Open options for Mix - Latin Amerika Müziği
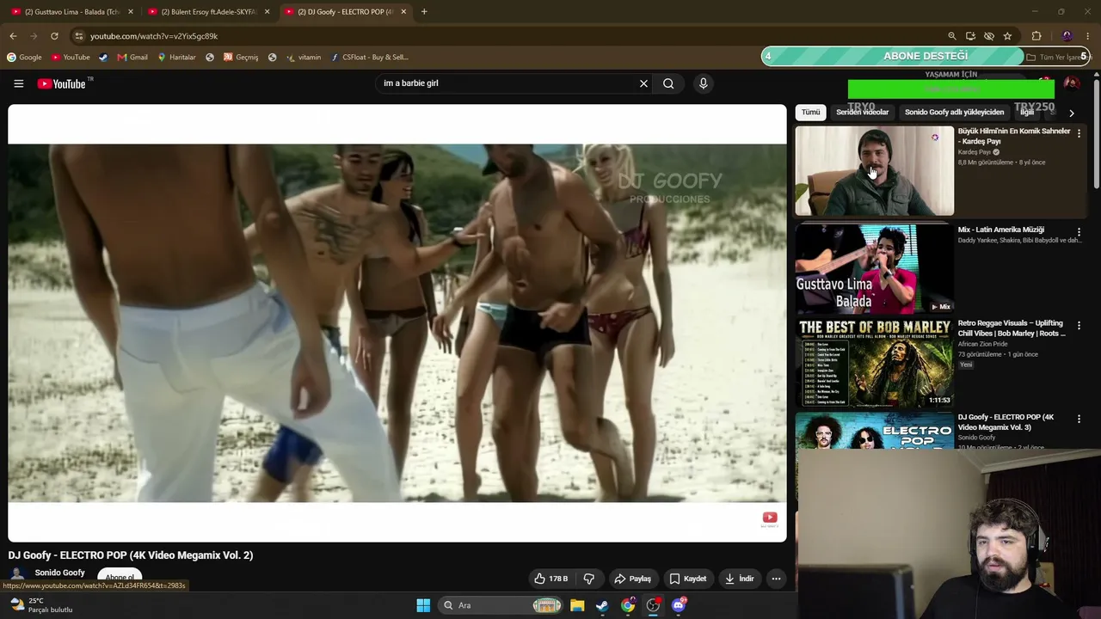 coord(1079,232)
